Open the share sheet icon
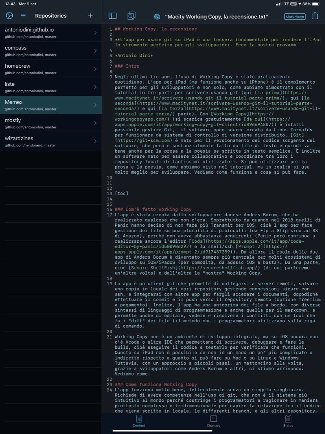Viewport: 325px width, 434px height. [x=315, y=16]
